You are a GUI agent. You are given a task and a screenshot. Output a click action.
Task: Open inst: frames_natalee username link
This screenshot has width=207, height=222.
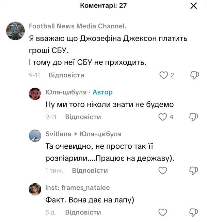[x=78, y=188]
